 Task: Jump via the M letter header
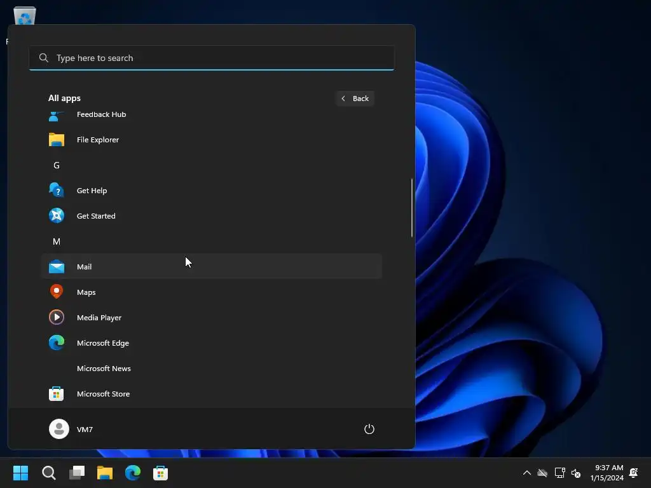(x=57, y=241)
